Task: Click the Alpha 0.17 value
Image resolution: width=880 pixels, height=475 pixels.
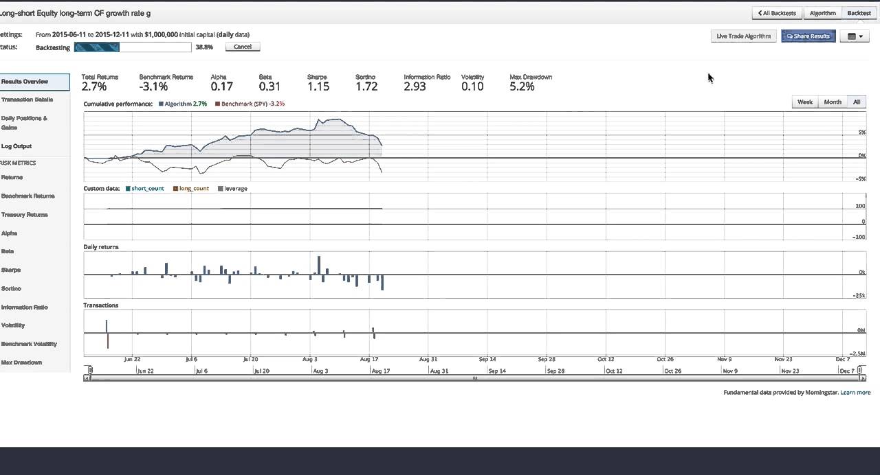Action: [x=221, y=86]
